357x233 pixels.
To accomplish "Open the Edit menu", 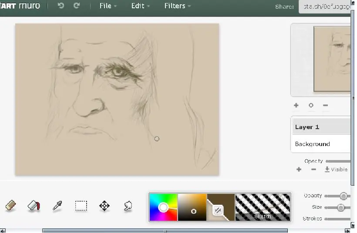I will pyautogui.click(x=140, y=6).
